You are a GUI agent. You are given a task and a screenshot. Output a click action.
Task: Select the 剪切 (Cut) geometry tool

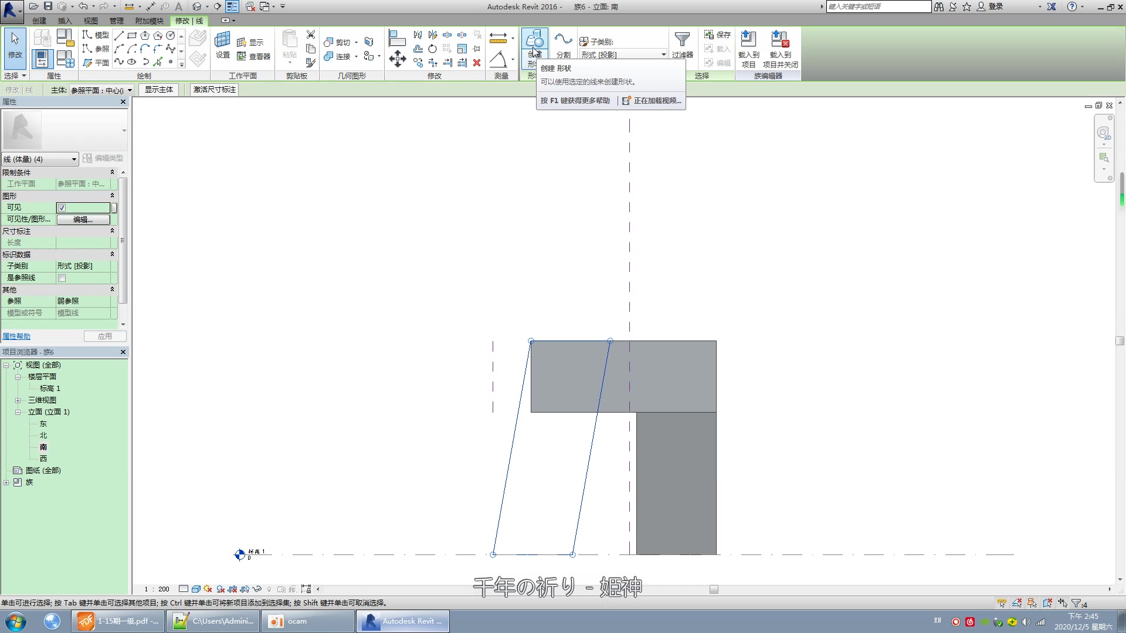pyautogui.click(x=340, y=42)
